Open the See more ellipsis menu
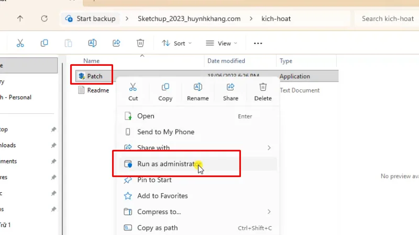Screen dimensions: 419x235 pos(258,43)
